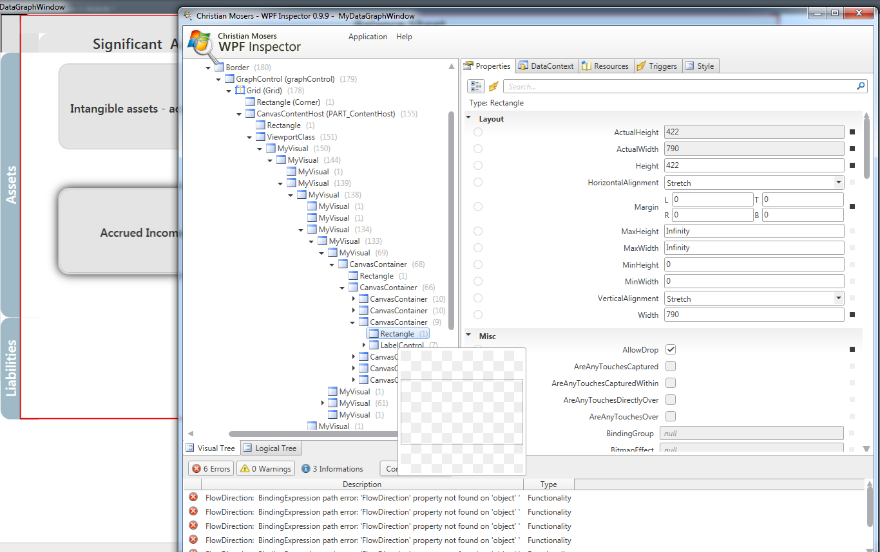Click the MyVisual (133) node icon
880x552 pixels.
[322, 241]
